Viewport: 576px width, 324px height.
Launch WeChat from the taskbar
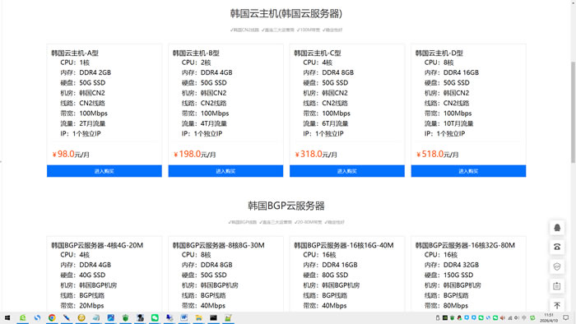[155, 317]
